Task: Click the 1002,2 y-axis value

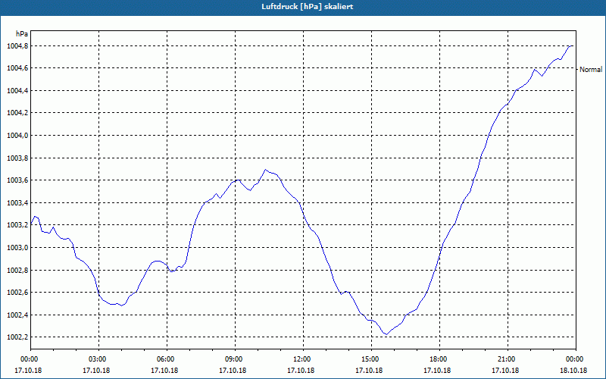Action: [17, 337]
